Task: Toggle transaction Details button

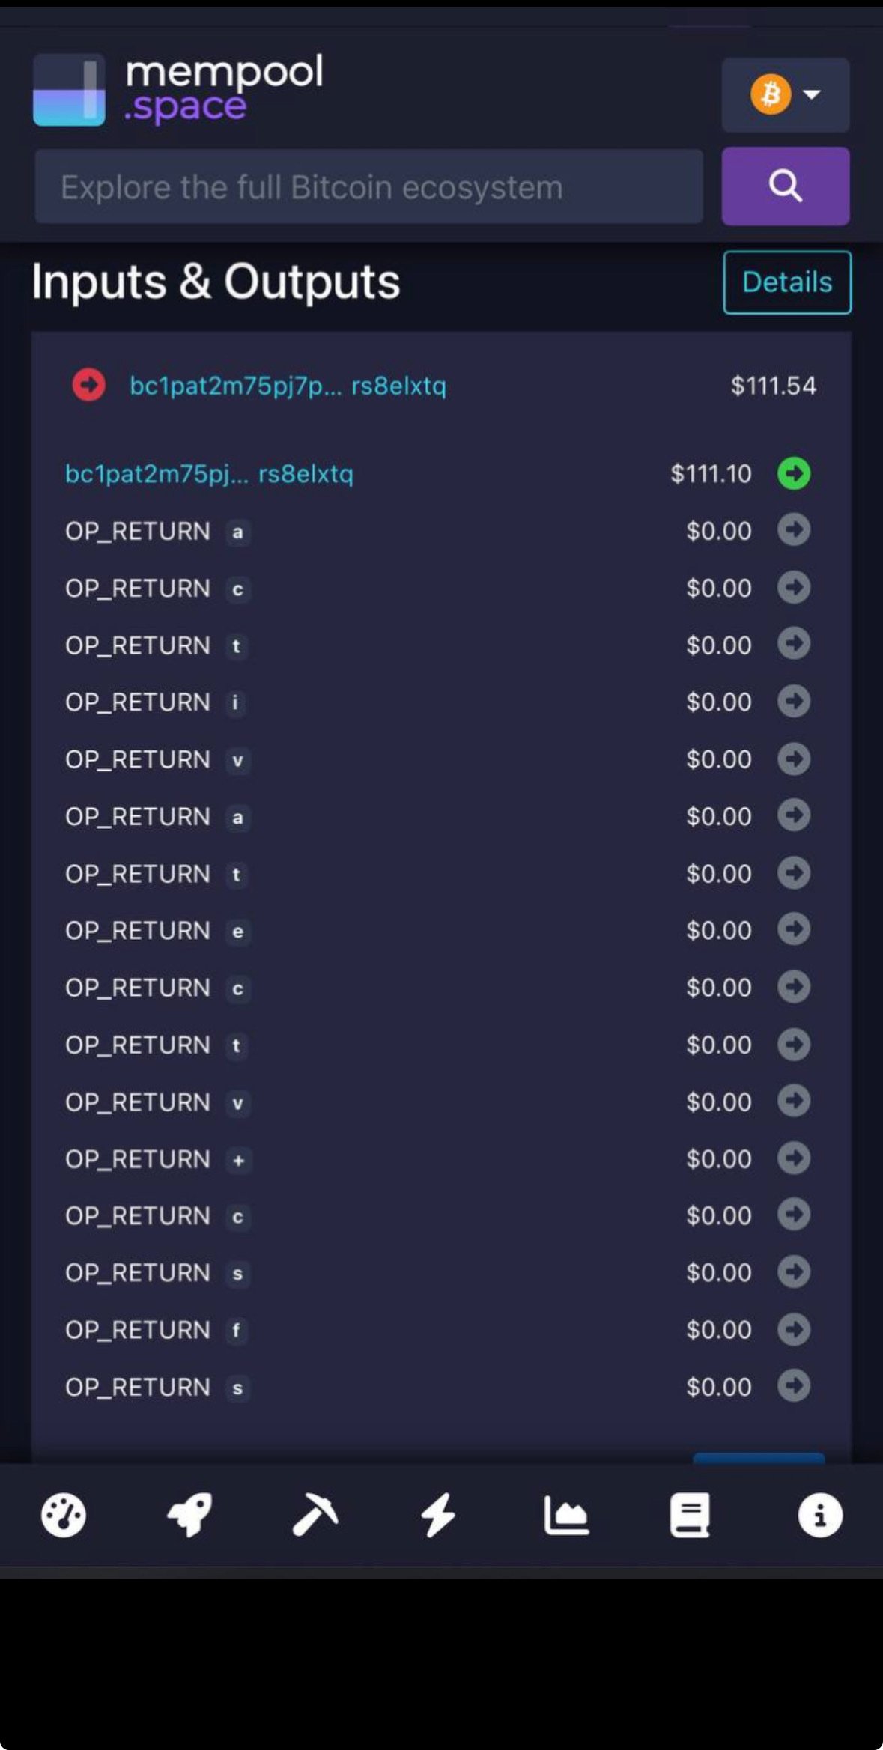Action: pyautogui.click(x=787, y=282)
